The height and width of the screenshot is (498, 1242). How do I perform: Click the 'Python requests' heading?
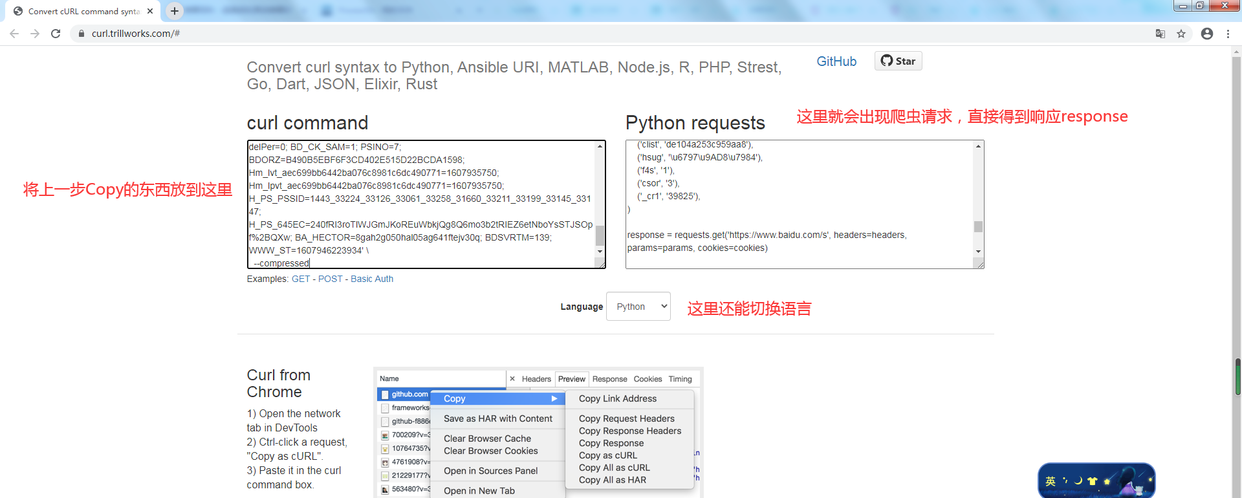(x=695, y=123)
